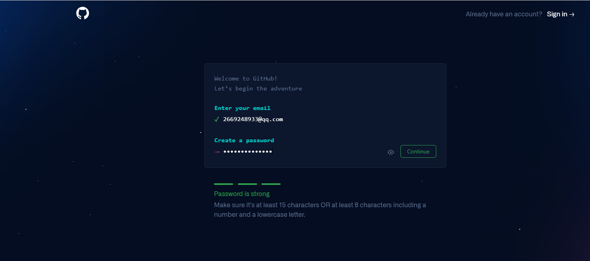Image resolution: width=590 pixels, height=261 pixels.
Task: Click "Already have an account?" text
Action: click(x=504, y=14)
